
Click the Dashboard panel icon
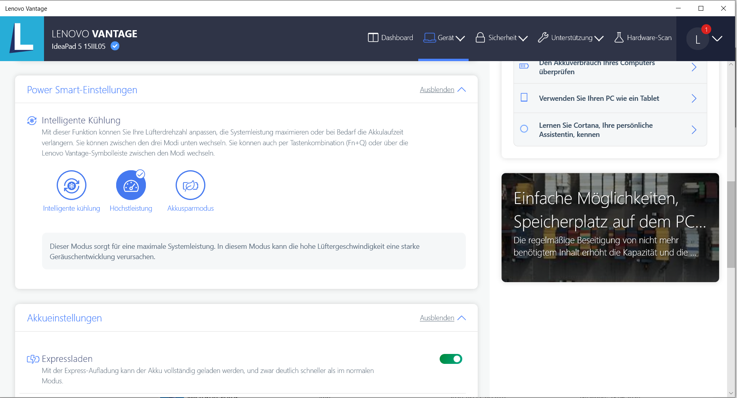373,38
